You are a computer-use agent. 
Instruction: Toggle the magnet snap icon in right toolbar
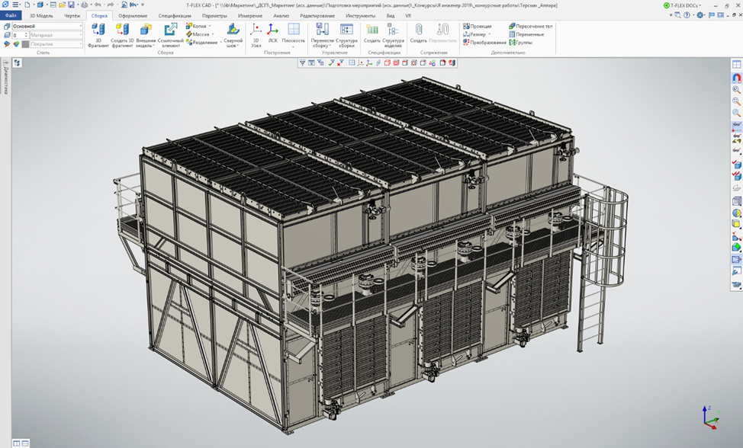click(736, 77)
